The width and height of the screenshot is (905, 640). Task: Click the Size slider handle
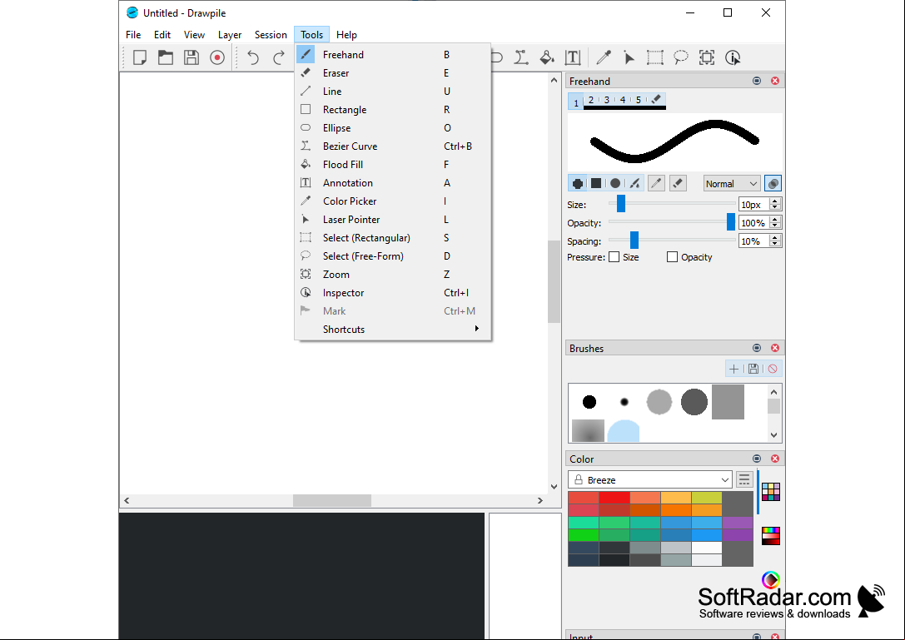click(621, 203)
